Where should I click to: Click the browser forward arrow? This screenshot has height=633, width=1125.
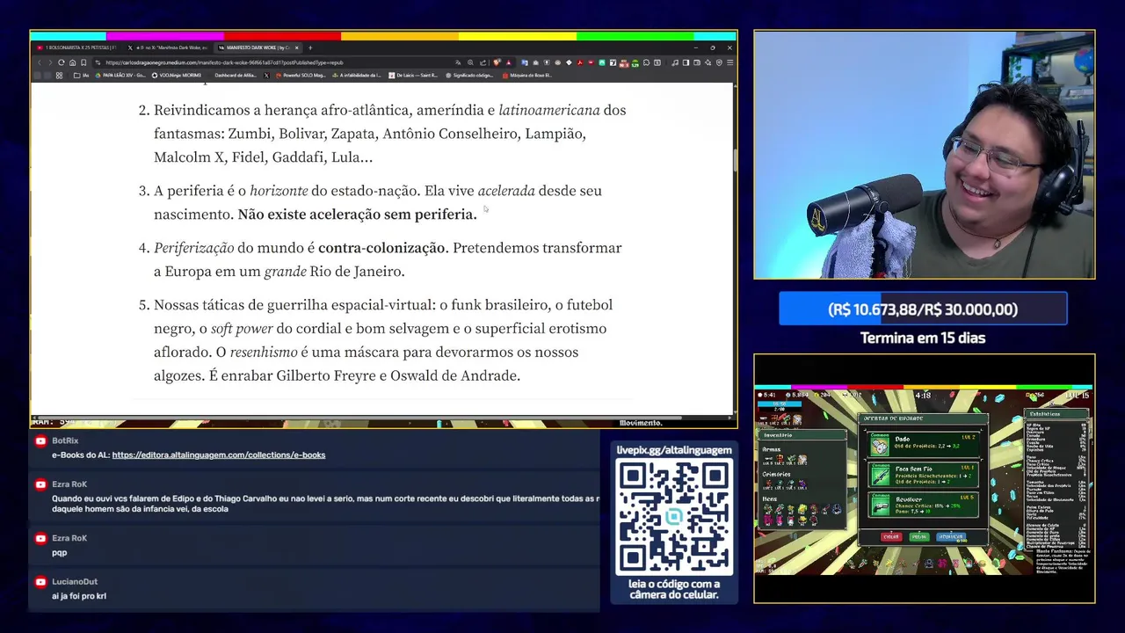click(x=50, y=62)
